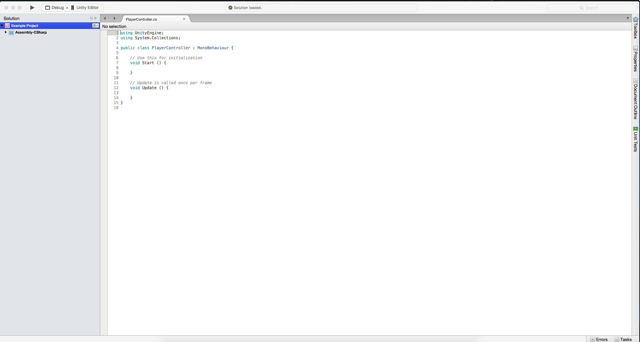
Task: Click the Toolbox icon
Action: 636,19
